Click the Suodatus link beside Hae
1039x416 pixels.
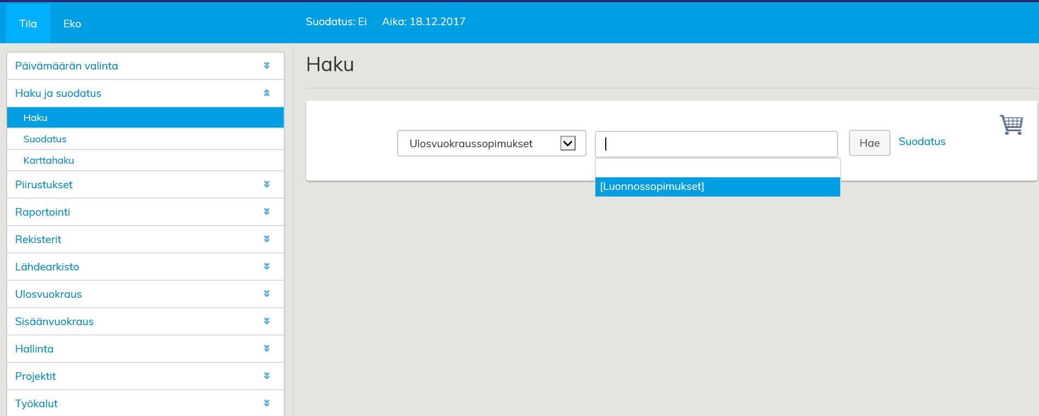[x=922, y=142]
